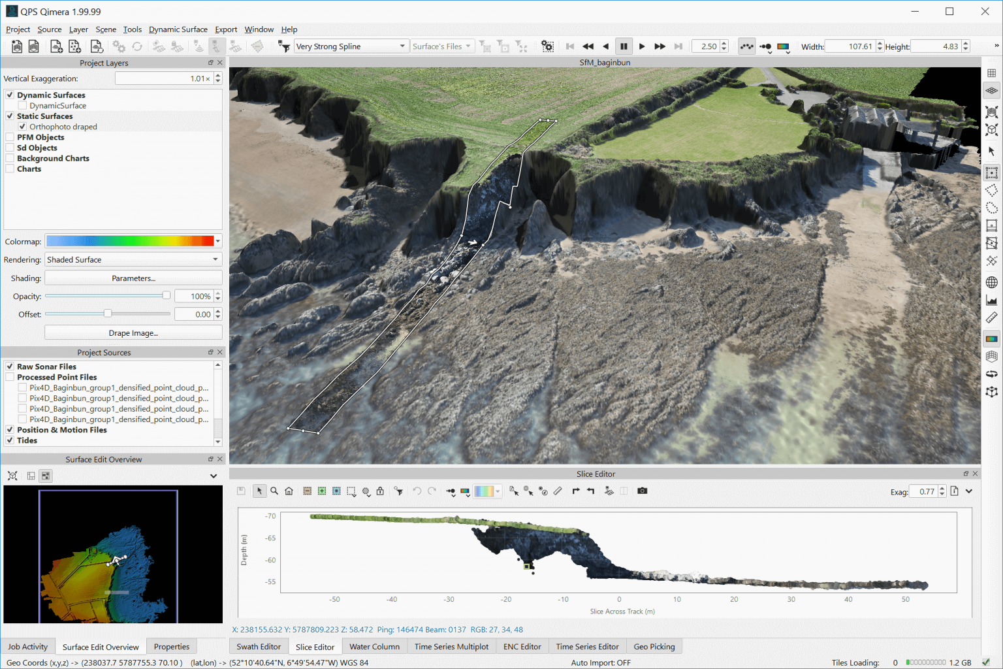Click the globe icon in right toolbar
This screenshot has width=1003, height=669.
(991, 282)
